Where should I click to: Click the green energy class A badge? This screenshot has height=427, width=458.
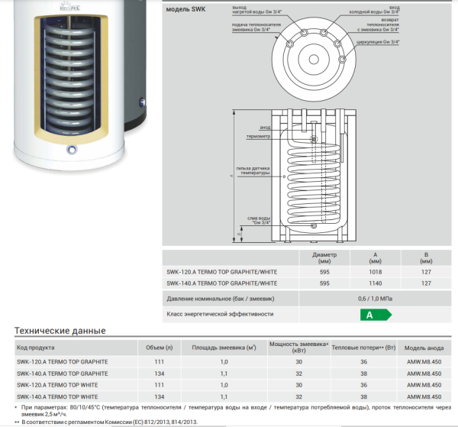[x=375, y=314]
